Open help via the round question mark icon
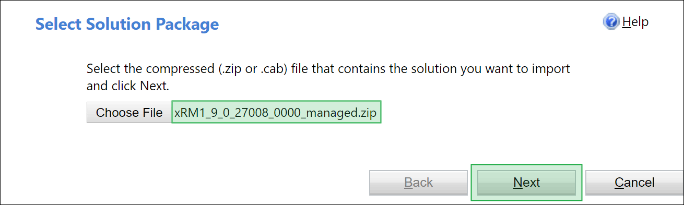This screenshot has height=205, width=684. click(611, 22)
